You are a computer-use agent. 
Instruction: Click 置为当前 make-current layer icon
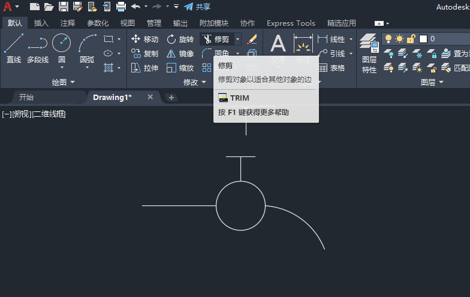[446, 53]
